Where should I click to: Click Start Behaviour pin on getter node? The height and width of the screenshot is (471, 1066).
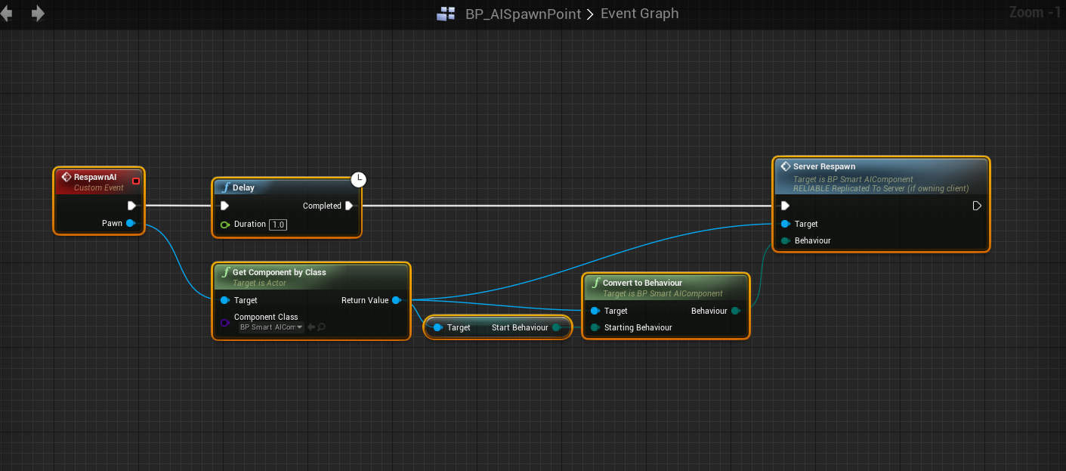click(557, 327)
